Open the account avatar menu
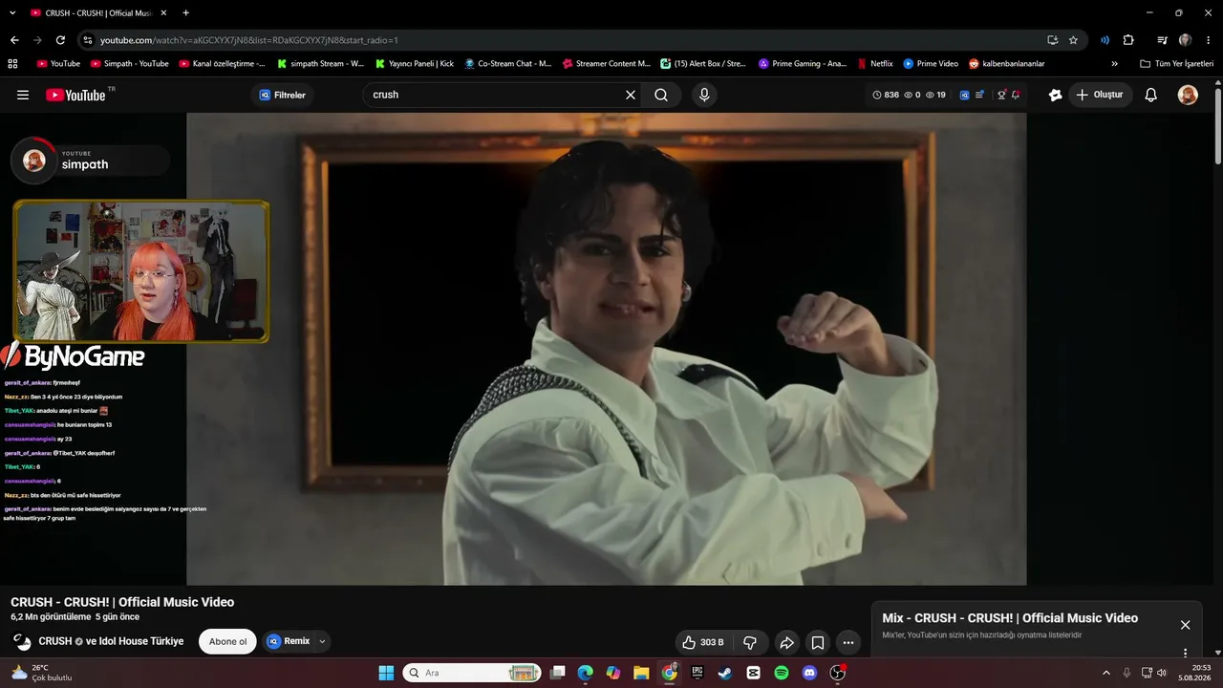Image resolution: width=1223 pixels, height=688 pixels. pos(1188,95)
